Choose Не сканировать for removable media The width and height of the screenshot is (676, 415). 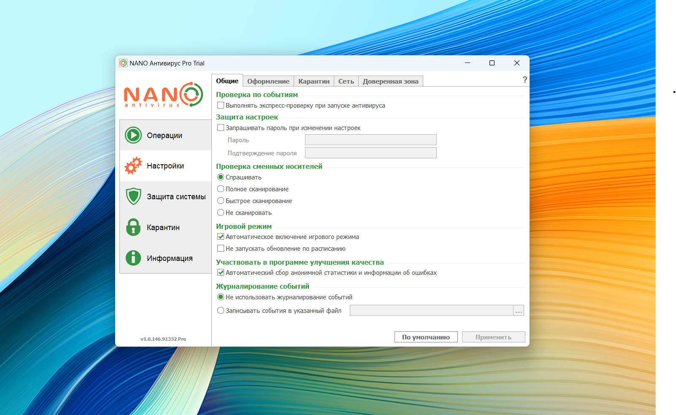(x=221, y=213)
